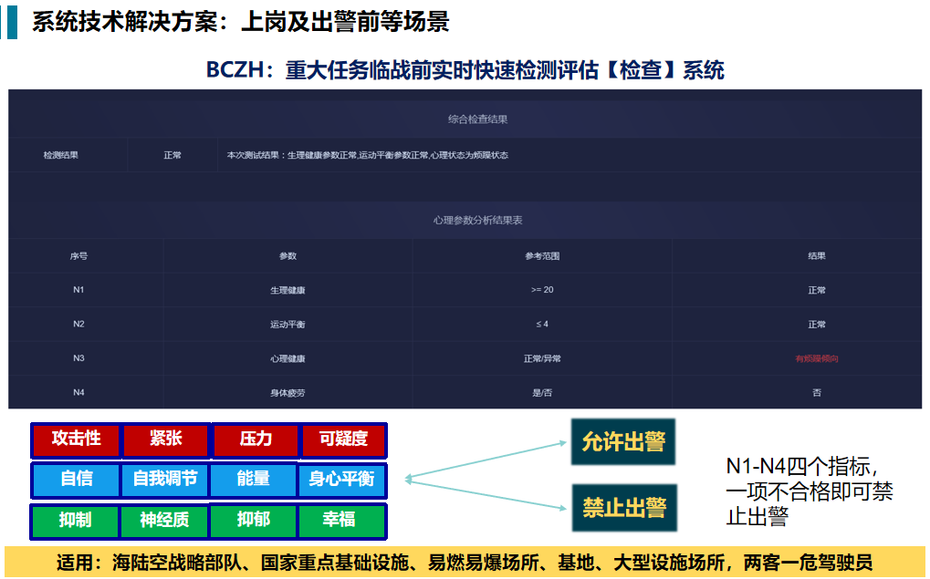930x579 pixels.
Task: Click the N4 身体疲劳 parameter cell
Action: (287, 393)
